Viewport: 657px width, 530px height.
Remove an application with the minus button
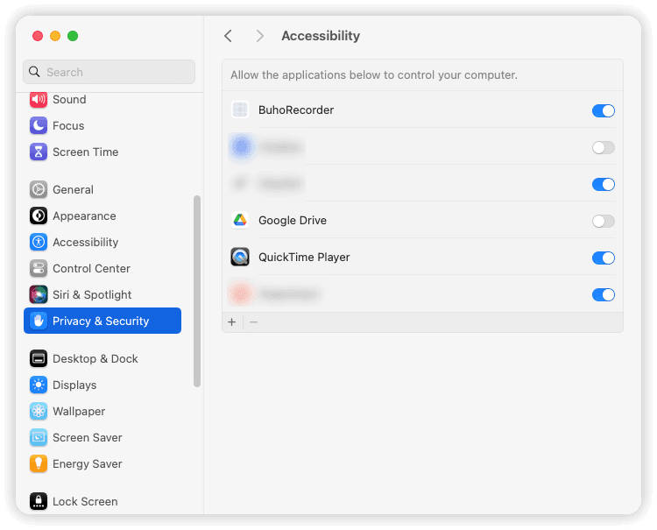253,322
